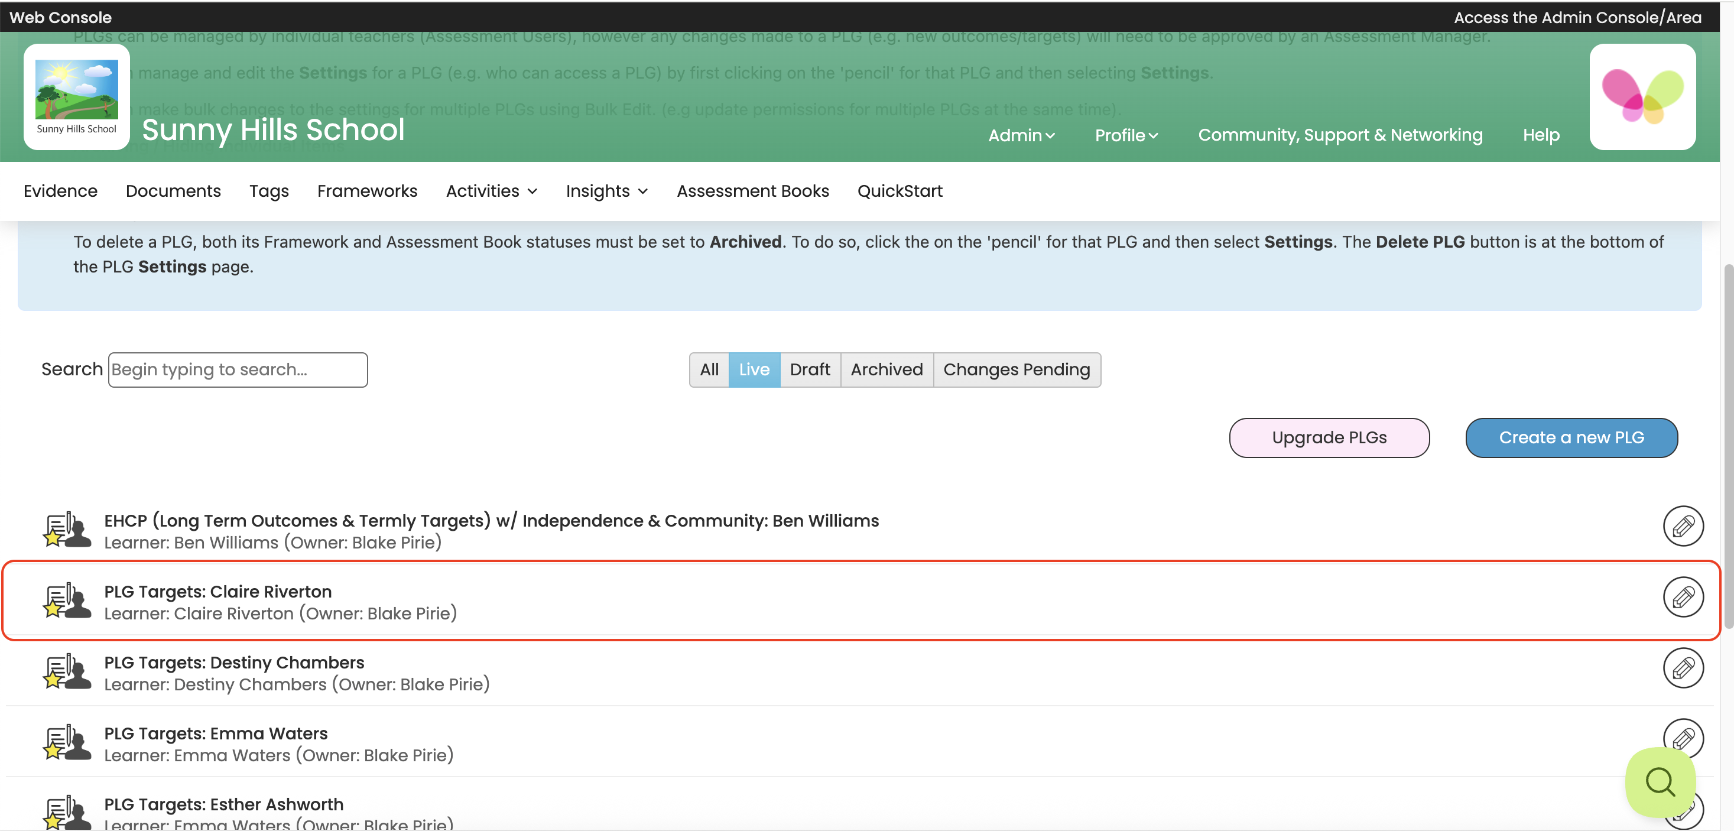Open the Profile dropdown
The height and width of the screenshot is (831, 1734).
[x=1125, y=135]
